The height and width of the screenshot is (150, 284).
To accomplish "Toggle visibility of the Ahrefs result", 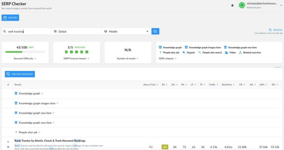I will 8,147.
